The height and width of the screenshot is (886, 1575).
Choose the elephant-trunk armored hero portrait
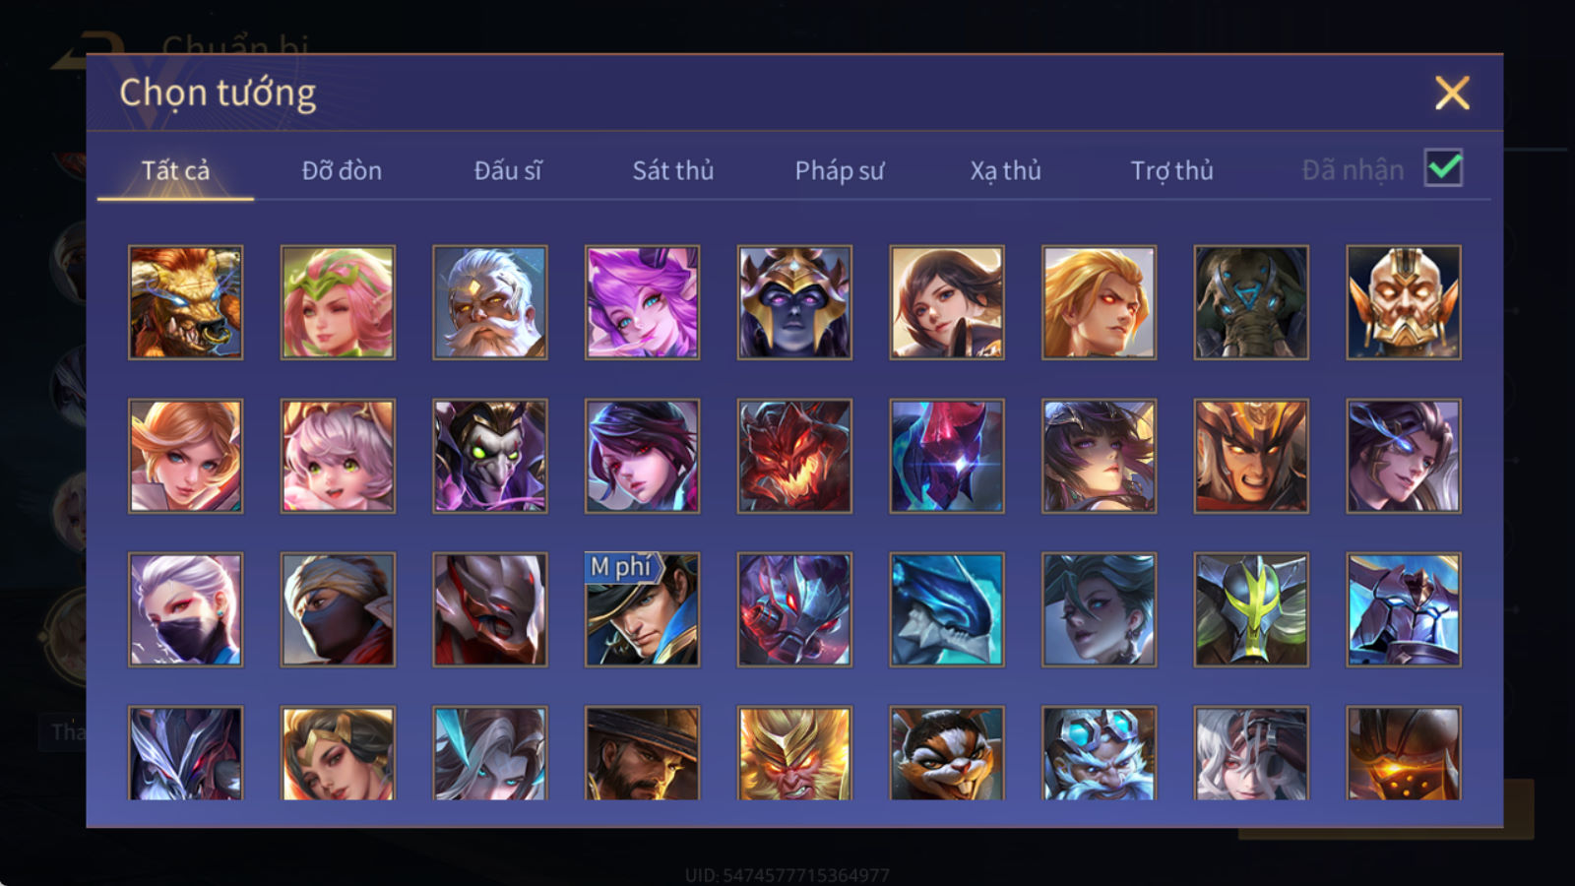[1251, 302]
